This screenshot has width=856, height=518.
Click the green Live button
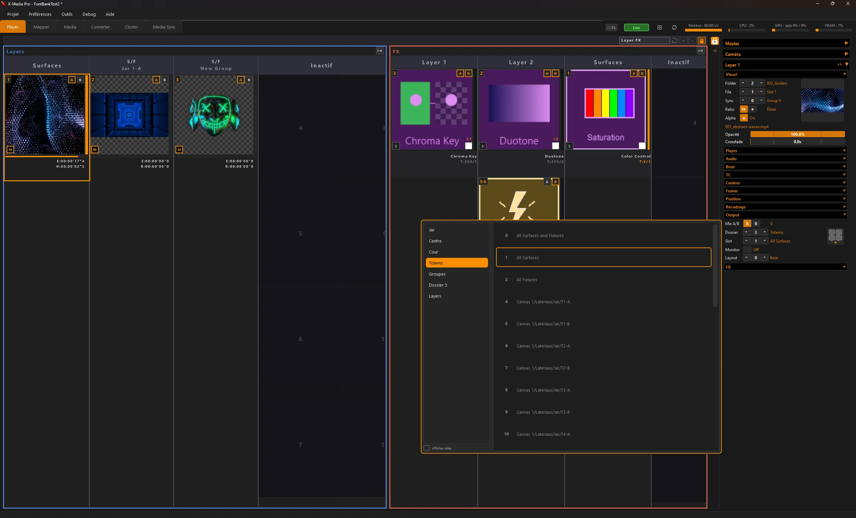click(636, 27)
